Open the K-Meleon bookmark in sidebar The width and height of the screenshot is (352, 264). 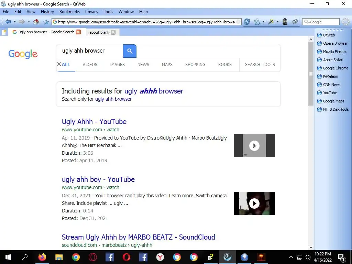coord(327,76)
